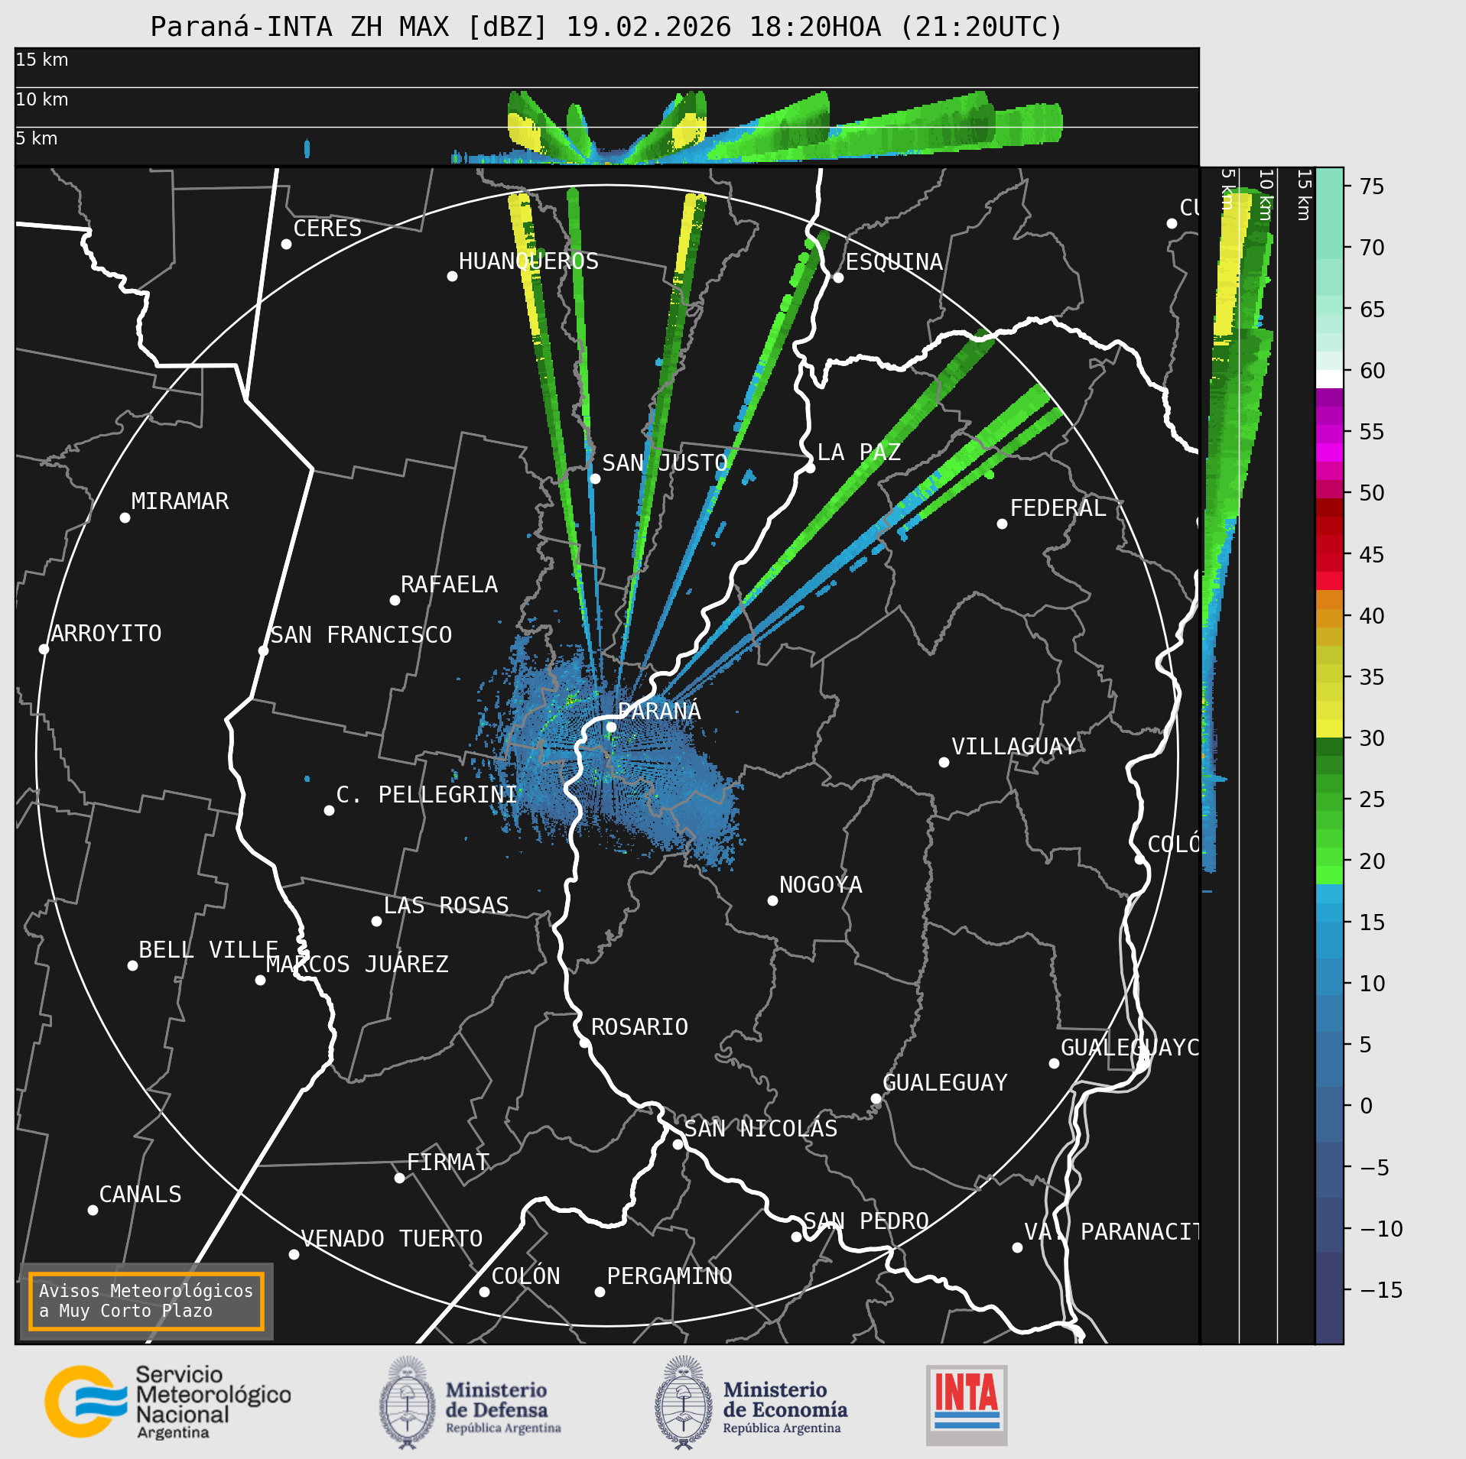Click the HUANQUEROS city label
Viewport: 1466px width, 1459px height.
(528, 261)
